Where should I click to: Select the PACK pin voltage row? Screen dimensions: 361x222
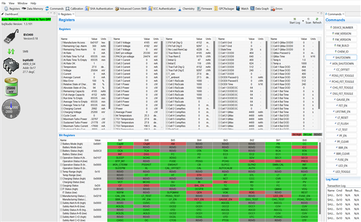(137, 56)
